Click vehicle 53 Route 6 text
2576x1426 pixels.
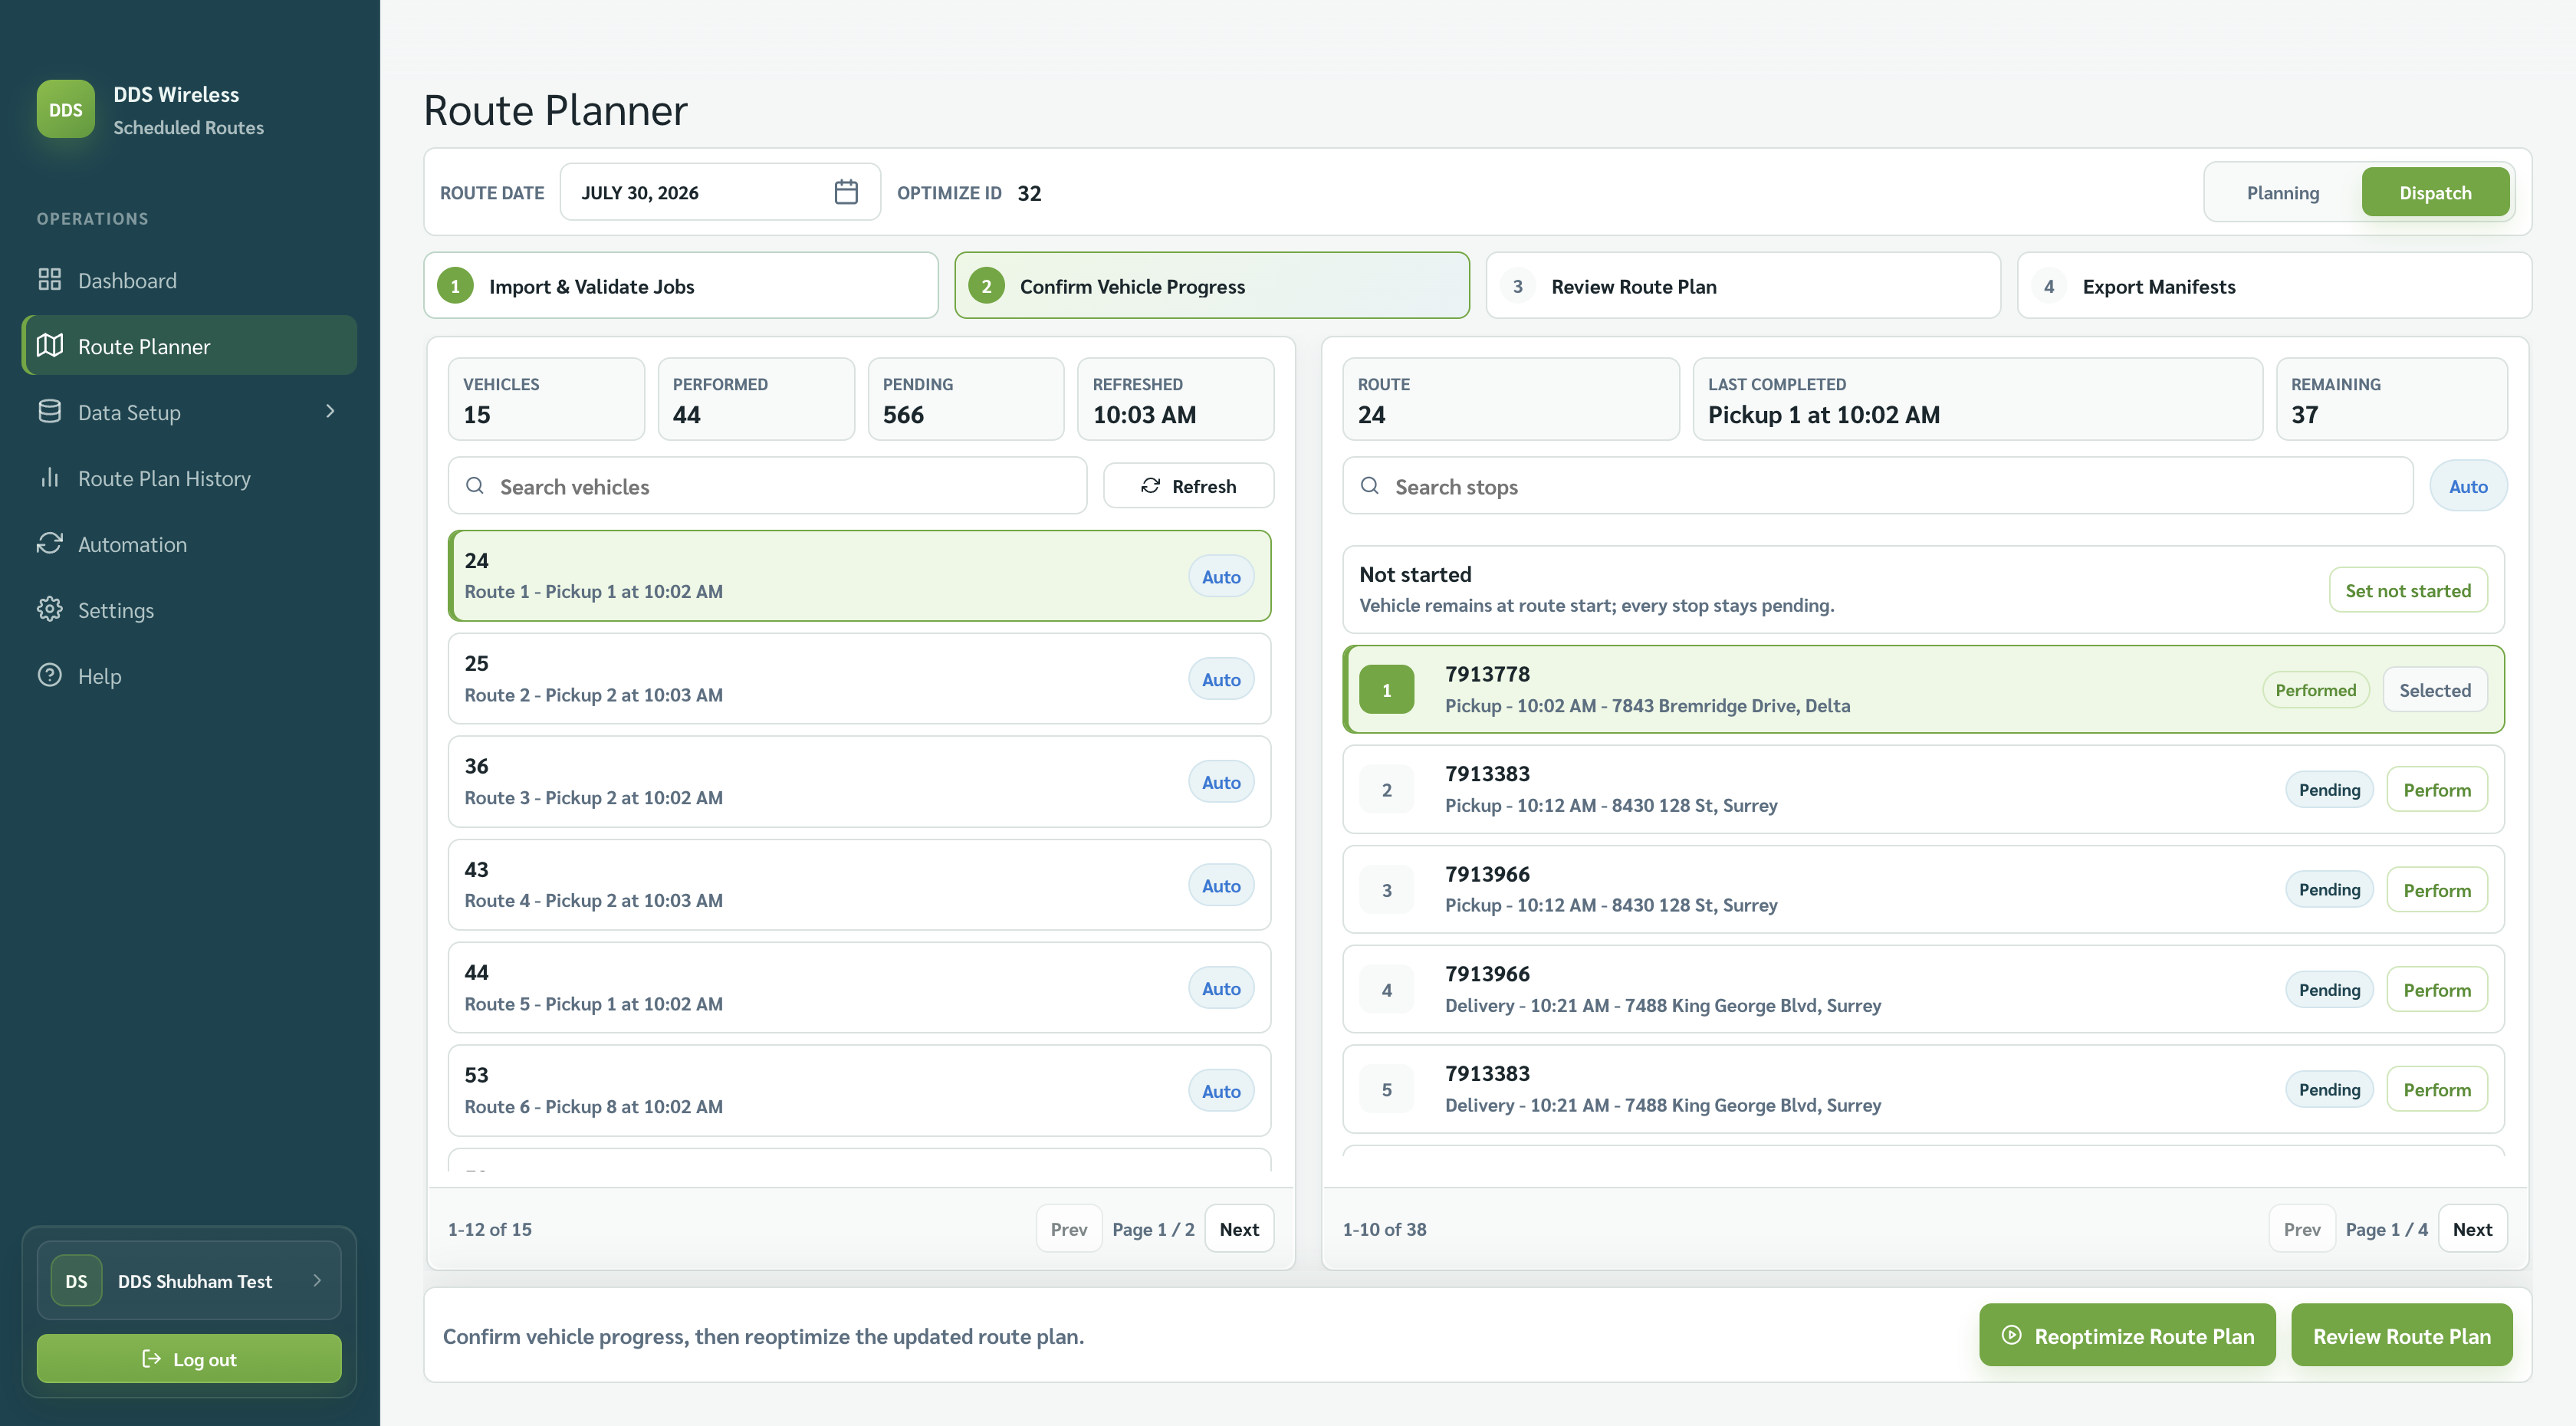click(x=593, y=1106)
